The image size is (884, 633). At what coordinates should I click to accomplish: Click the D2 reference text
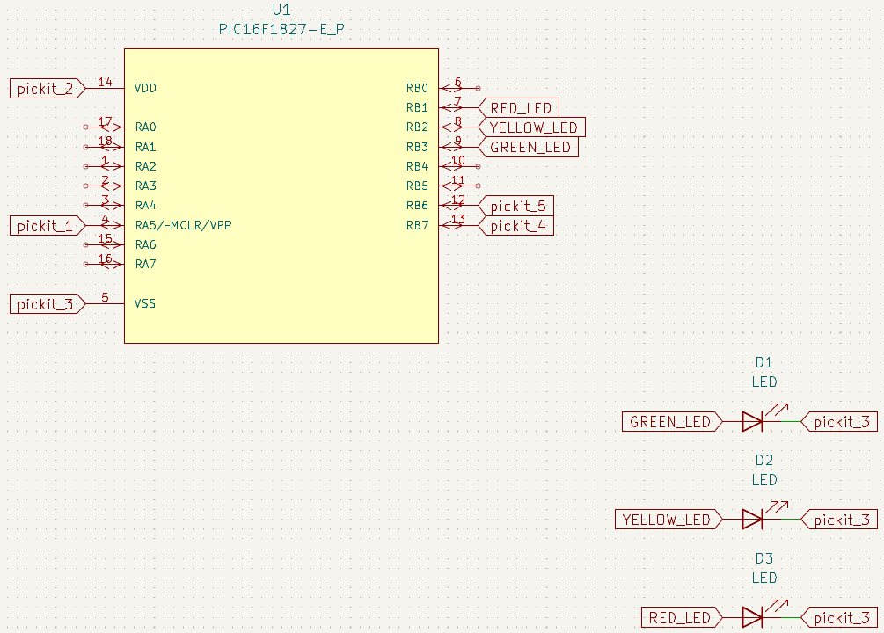pos(763,461)
